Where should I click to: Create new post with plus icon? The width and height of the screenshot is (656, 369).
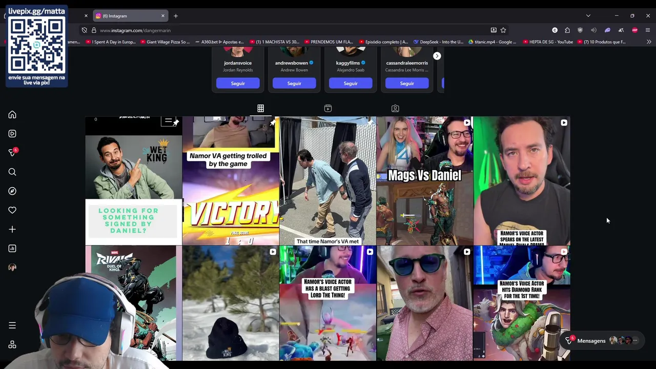[12, 230]
